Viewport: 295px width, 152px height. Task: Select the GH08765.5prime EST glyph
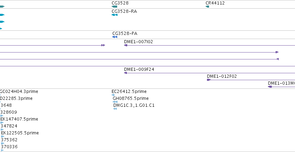pos(115,102)
